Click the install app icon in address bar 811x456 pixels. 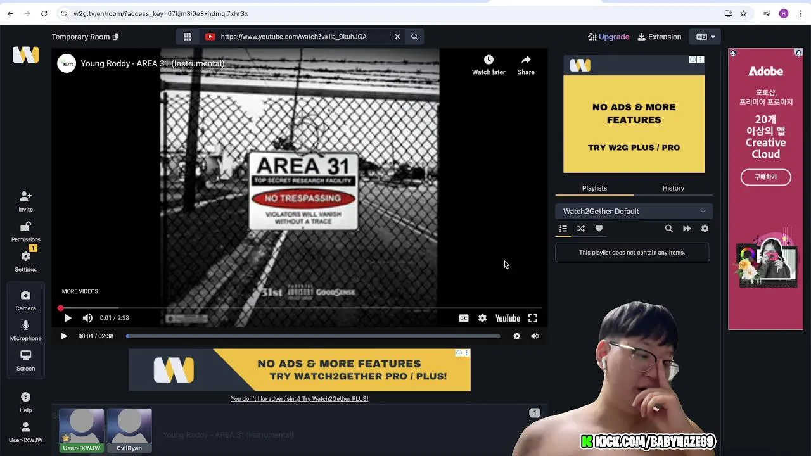728,13
